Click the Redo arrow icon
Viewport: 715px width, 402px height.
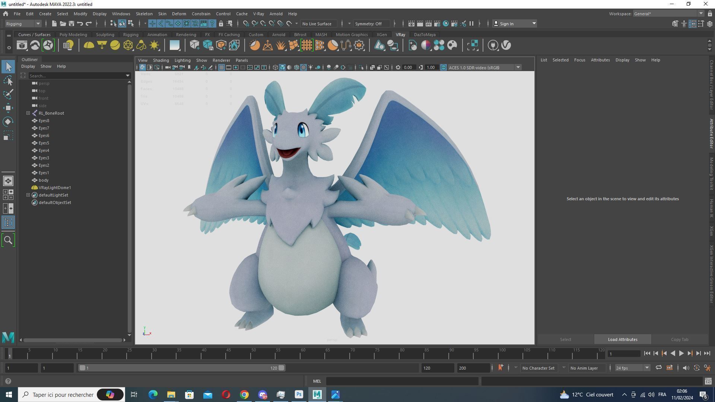click(89, 24)
